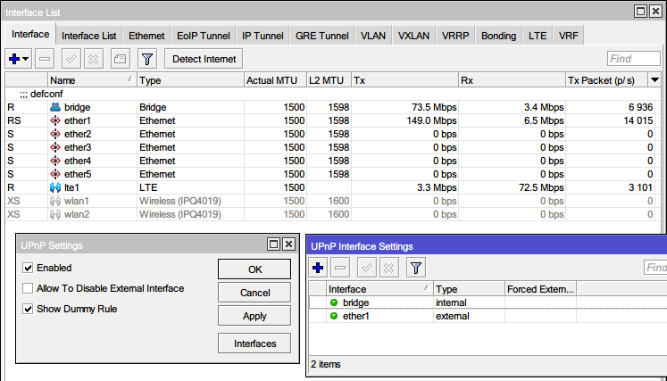Click the comment icon in Interface List toolbar
The width and height of the screenshot is (667, 381).
point(121,59)
